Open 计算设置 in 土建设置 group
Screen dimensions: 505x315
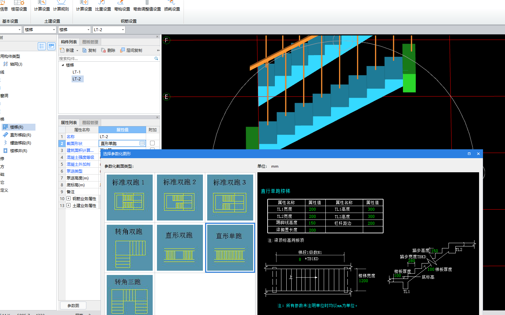42,6
